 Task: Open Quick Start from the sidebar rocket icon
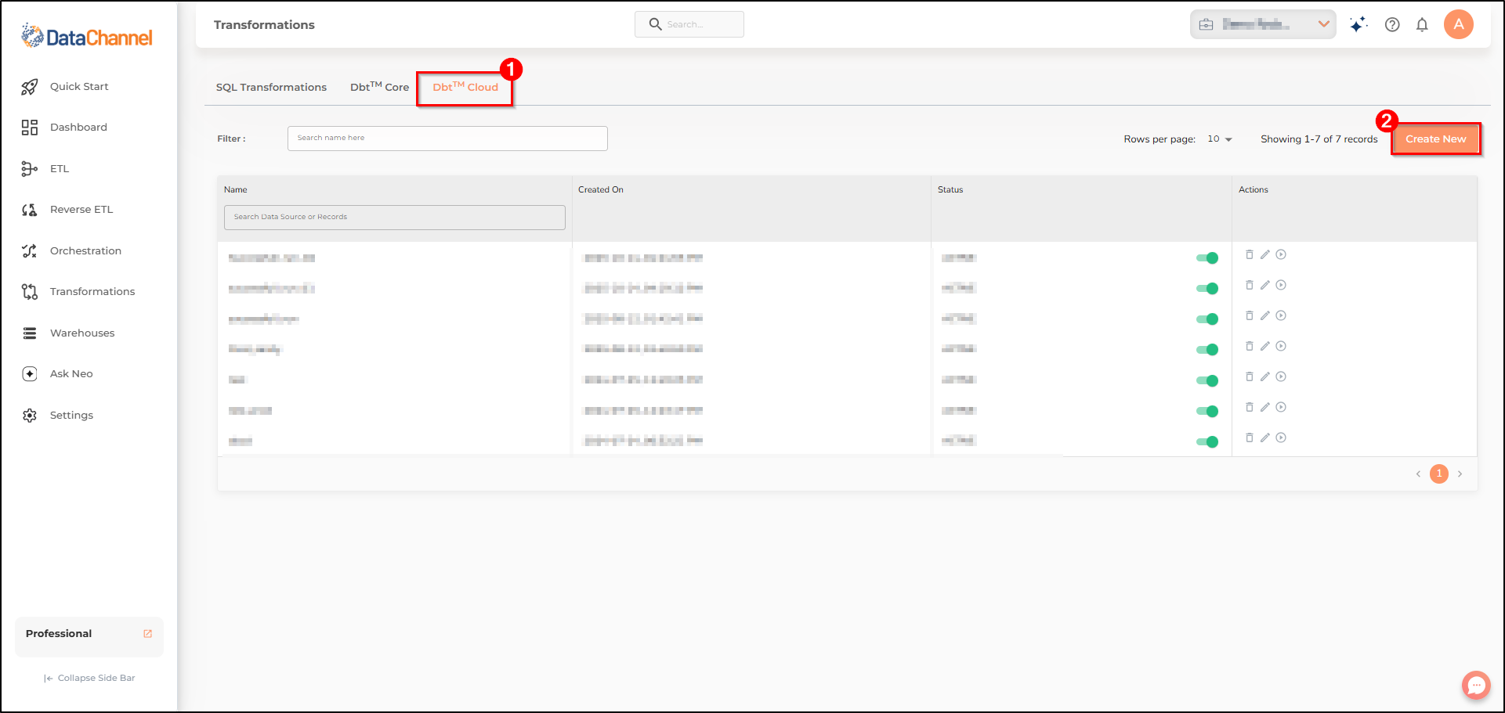(30, 87)
